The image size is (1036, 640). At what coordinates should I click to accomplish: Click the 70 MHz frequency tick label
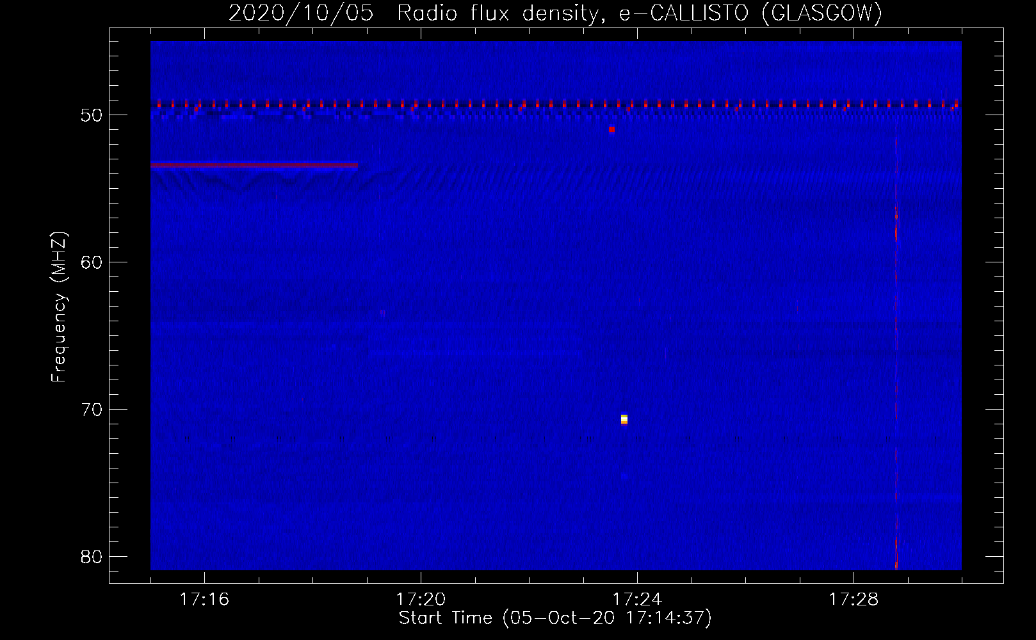(92, 410)
